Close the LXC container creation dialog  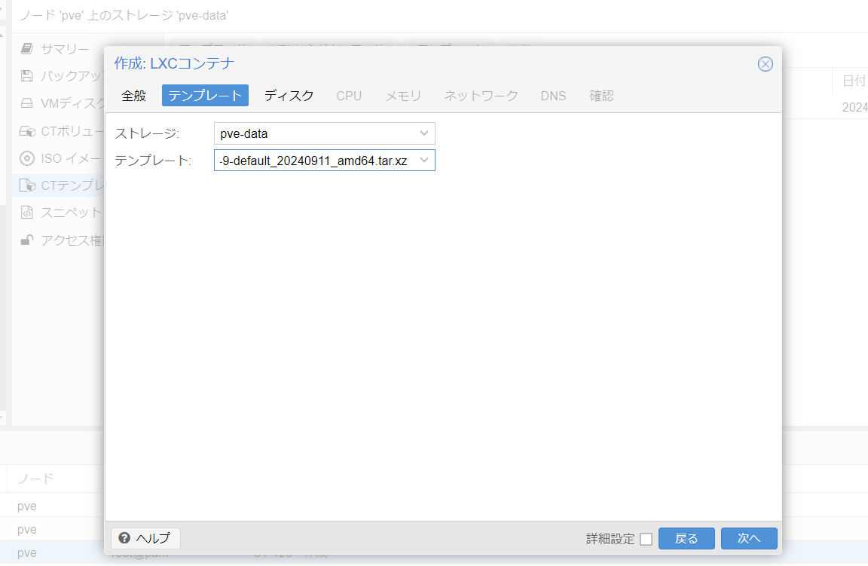765,64
